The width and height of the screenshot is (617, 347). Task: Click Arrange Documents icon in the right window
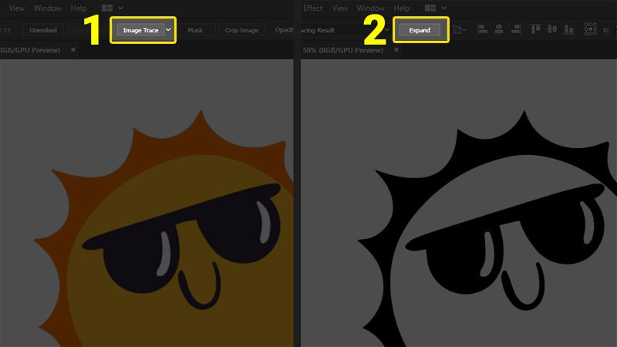click(430, 8)
